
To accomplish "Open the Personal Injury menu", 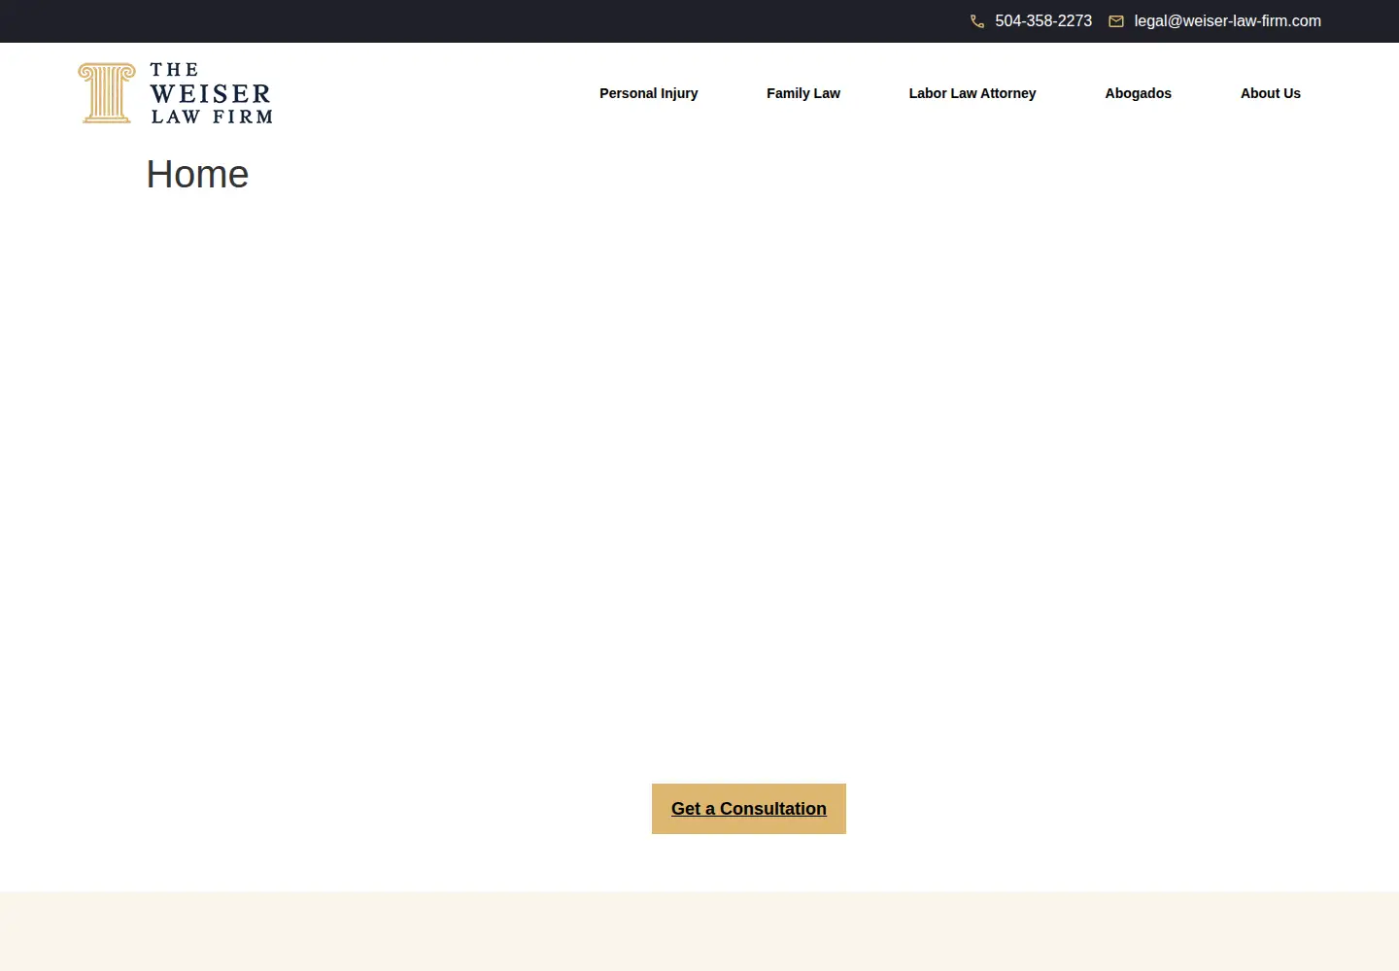I will 649,93.
